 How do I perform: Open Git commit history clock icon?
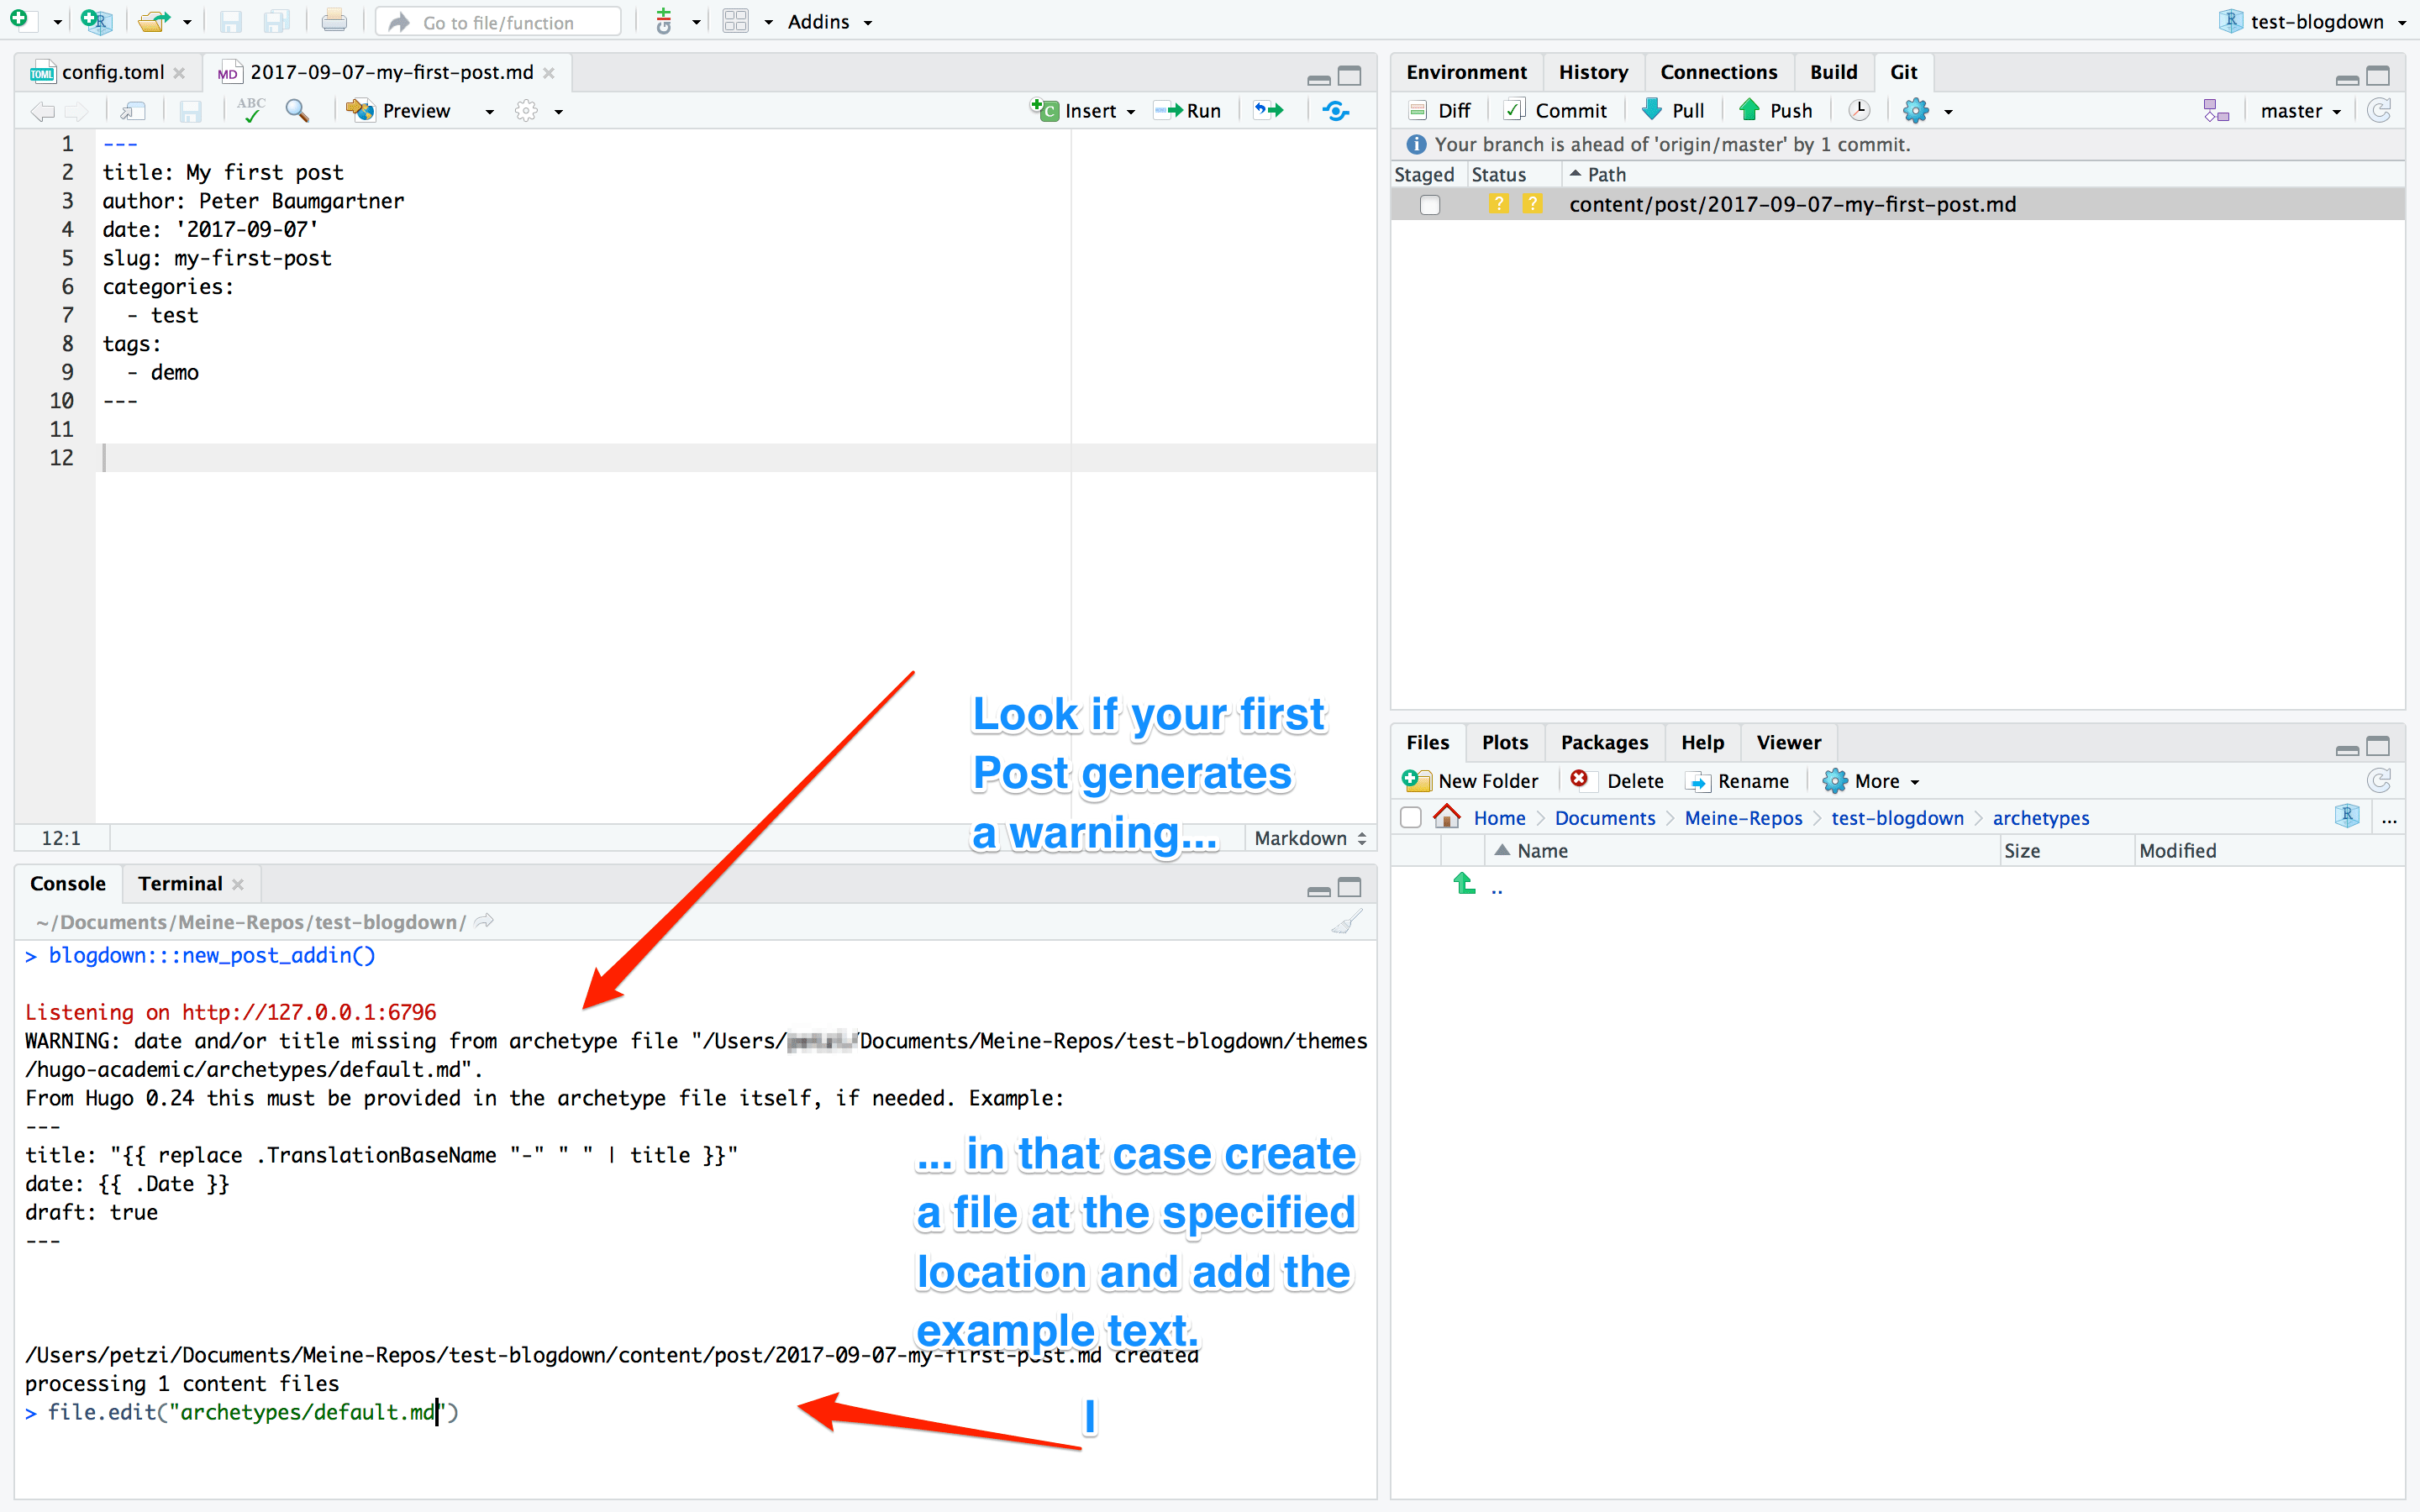(1858, 110)
